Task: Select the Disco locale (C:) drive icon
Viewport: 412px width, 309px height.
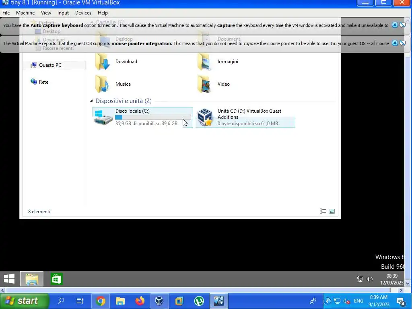Action: [x=103, y=117]
